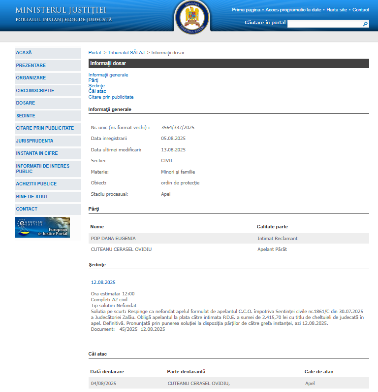Click the Informații dosar dark header bar
Viewport: 378px width, 392px height.
tap(228, 64)
